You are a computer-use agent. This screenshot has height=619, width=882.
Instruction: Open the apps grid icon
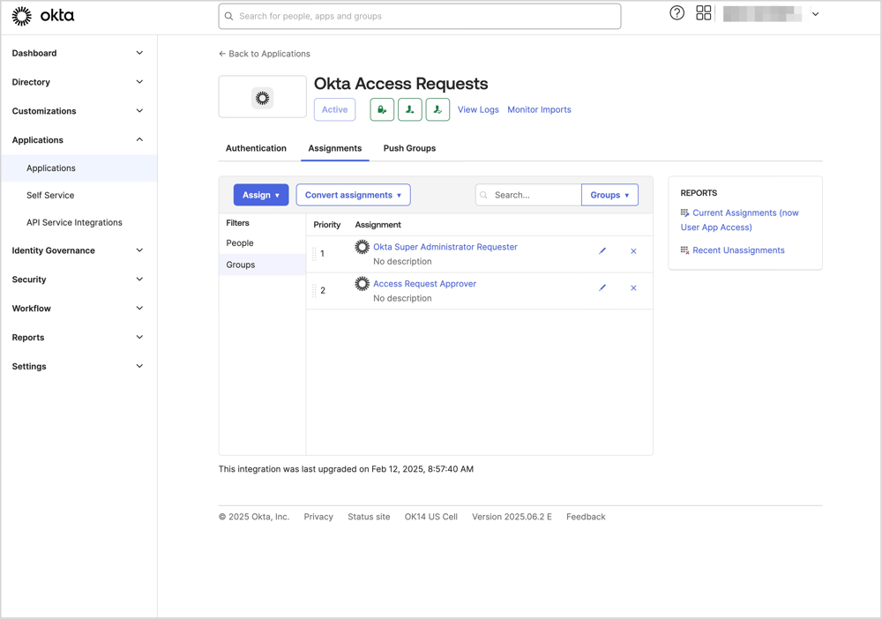click(x=703, y=13)
